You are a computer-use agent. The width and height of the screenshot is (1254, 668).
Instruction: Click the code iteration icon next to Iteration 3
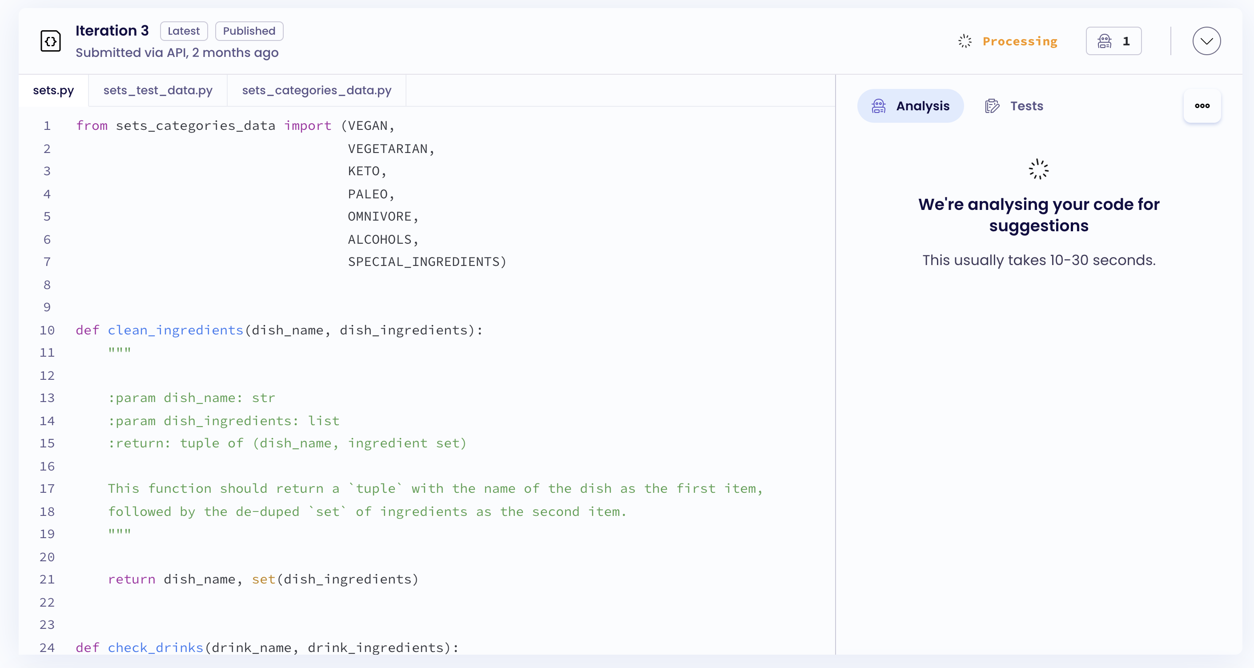[50, 41]
